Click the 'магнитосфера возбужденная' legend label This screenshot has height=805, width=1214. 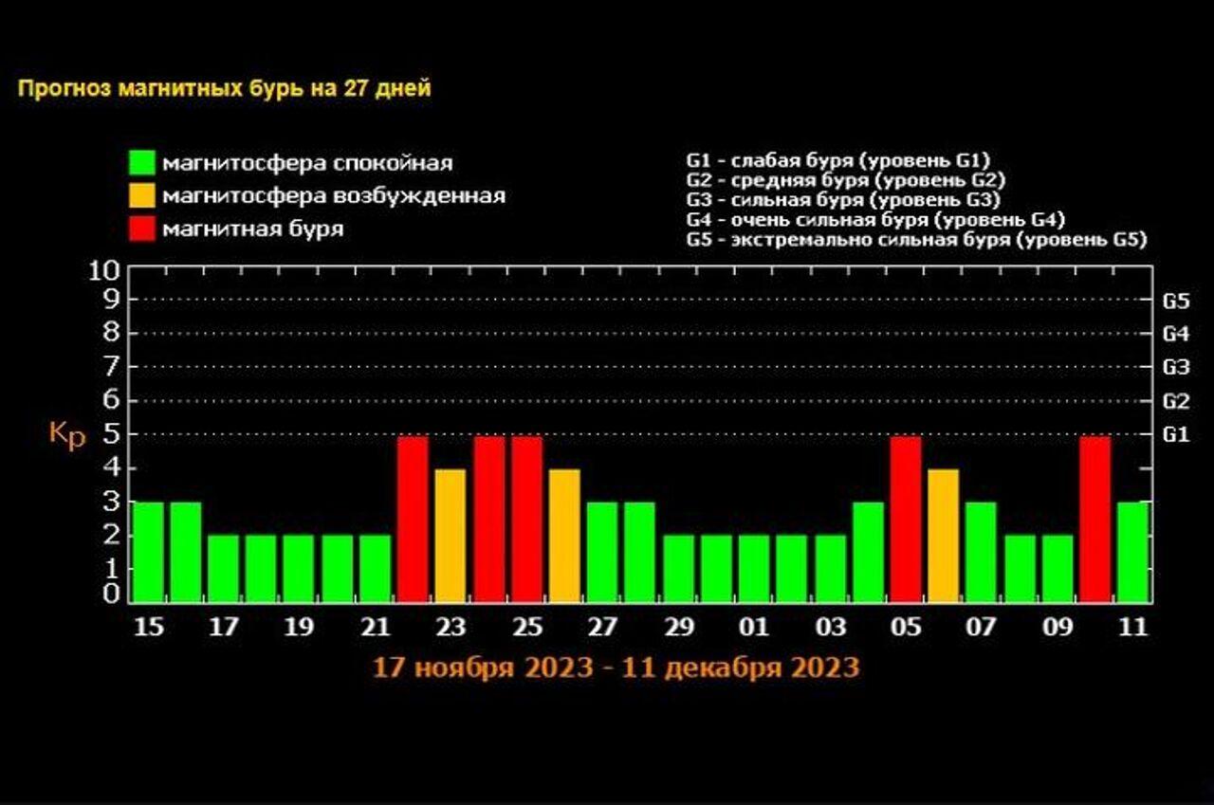tap(334, 196)
